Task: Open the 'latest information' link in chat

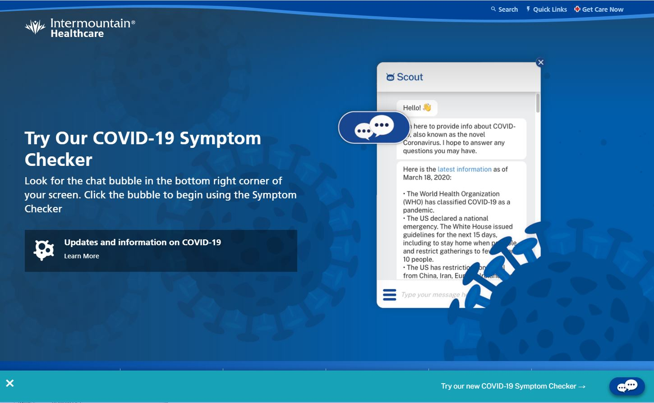Action: [x=465, y=169]
